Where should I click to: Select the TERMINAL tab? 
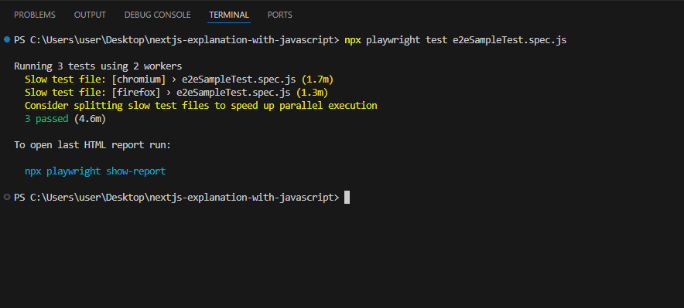coord(229,15)
